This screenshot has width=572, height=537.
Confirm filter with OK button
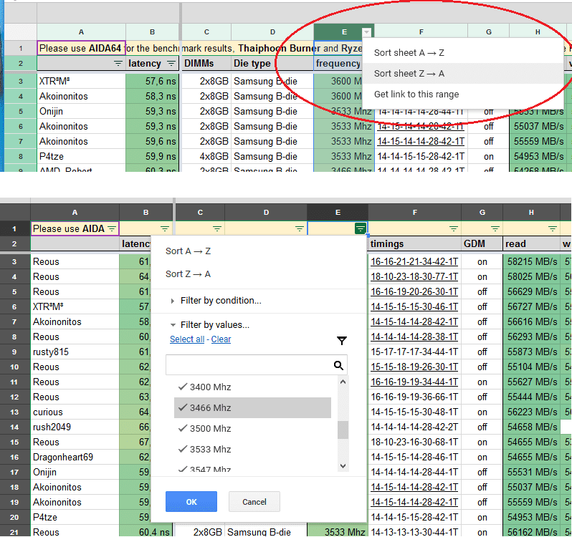(x=191, y=502)
